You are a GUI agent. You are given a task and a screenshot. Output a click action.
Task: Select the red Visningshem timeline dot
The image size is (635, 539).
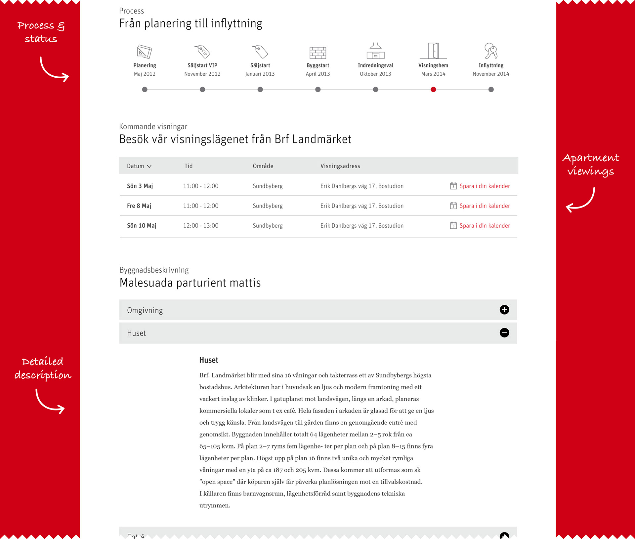pos(433,90)
